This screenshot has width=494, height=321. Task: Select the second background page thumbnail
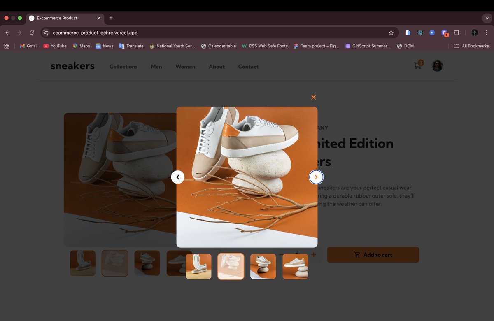[115, 263]
